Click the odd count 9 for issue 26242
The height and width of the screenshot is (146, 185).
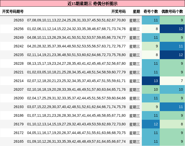click(x=151, y=46)
